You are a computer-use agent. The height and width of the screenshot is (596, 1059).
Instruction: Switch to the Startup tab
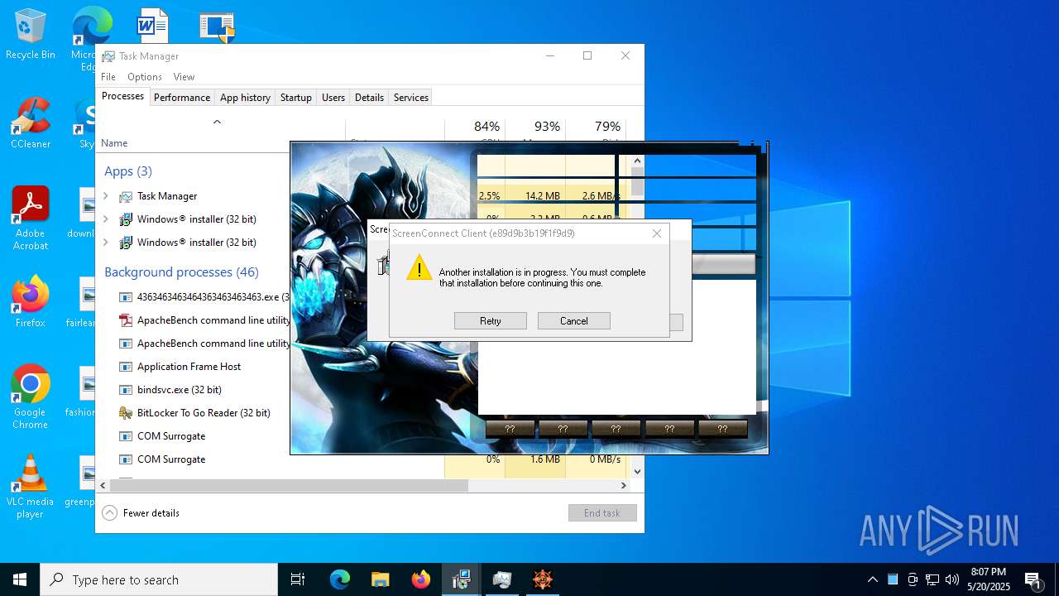point(295,98)
